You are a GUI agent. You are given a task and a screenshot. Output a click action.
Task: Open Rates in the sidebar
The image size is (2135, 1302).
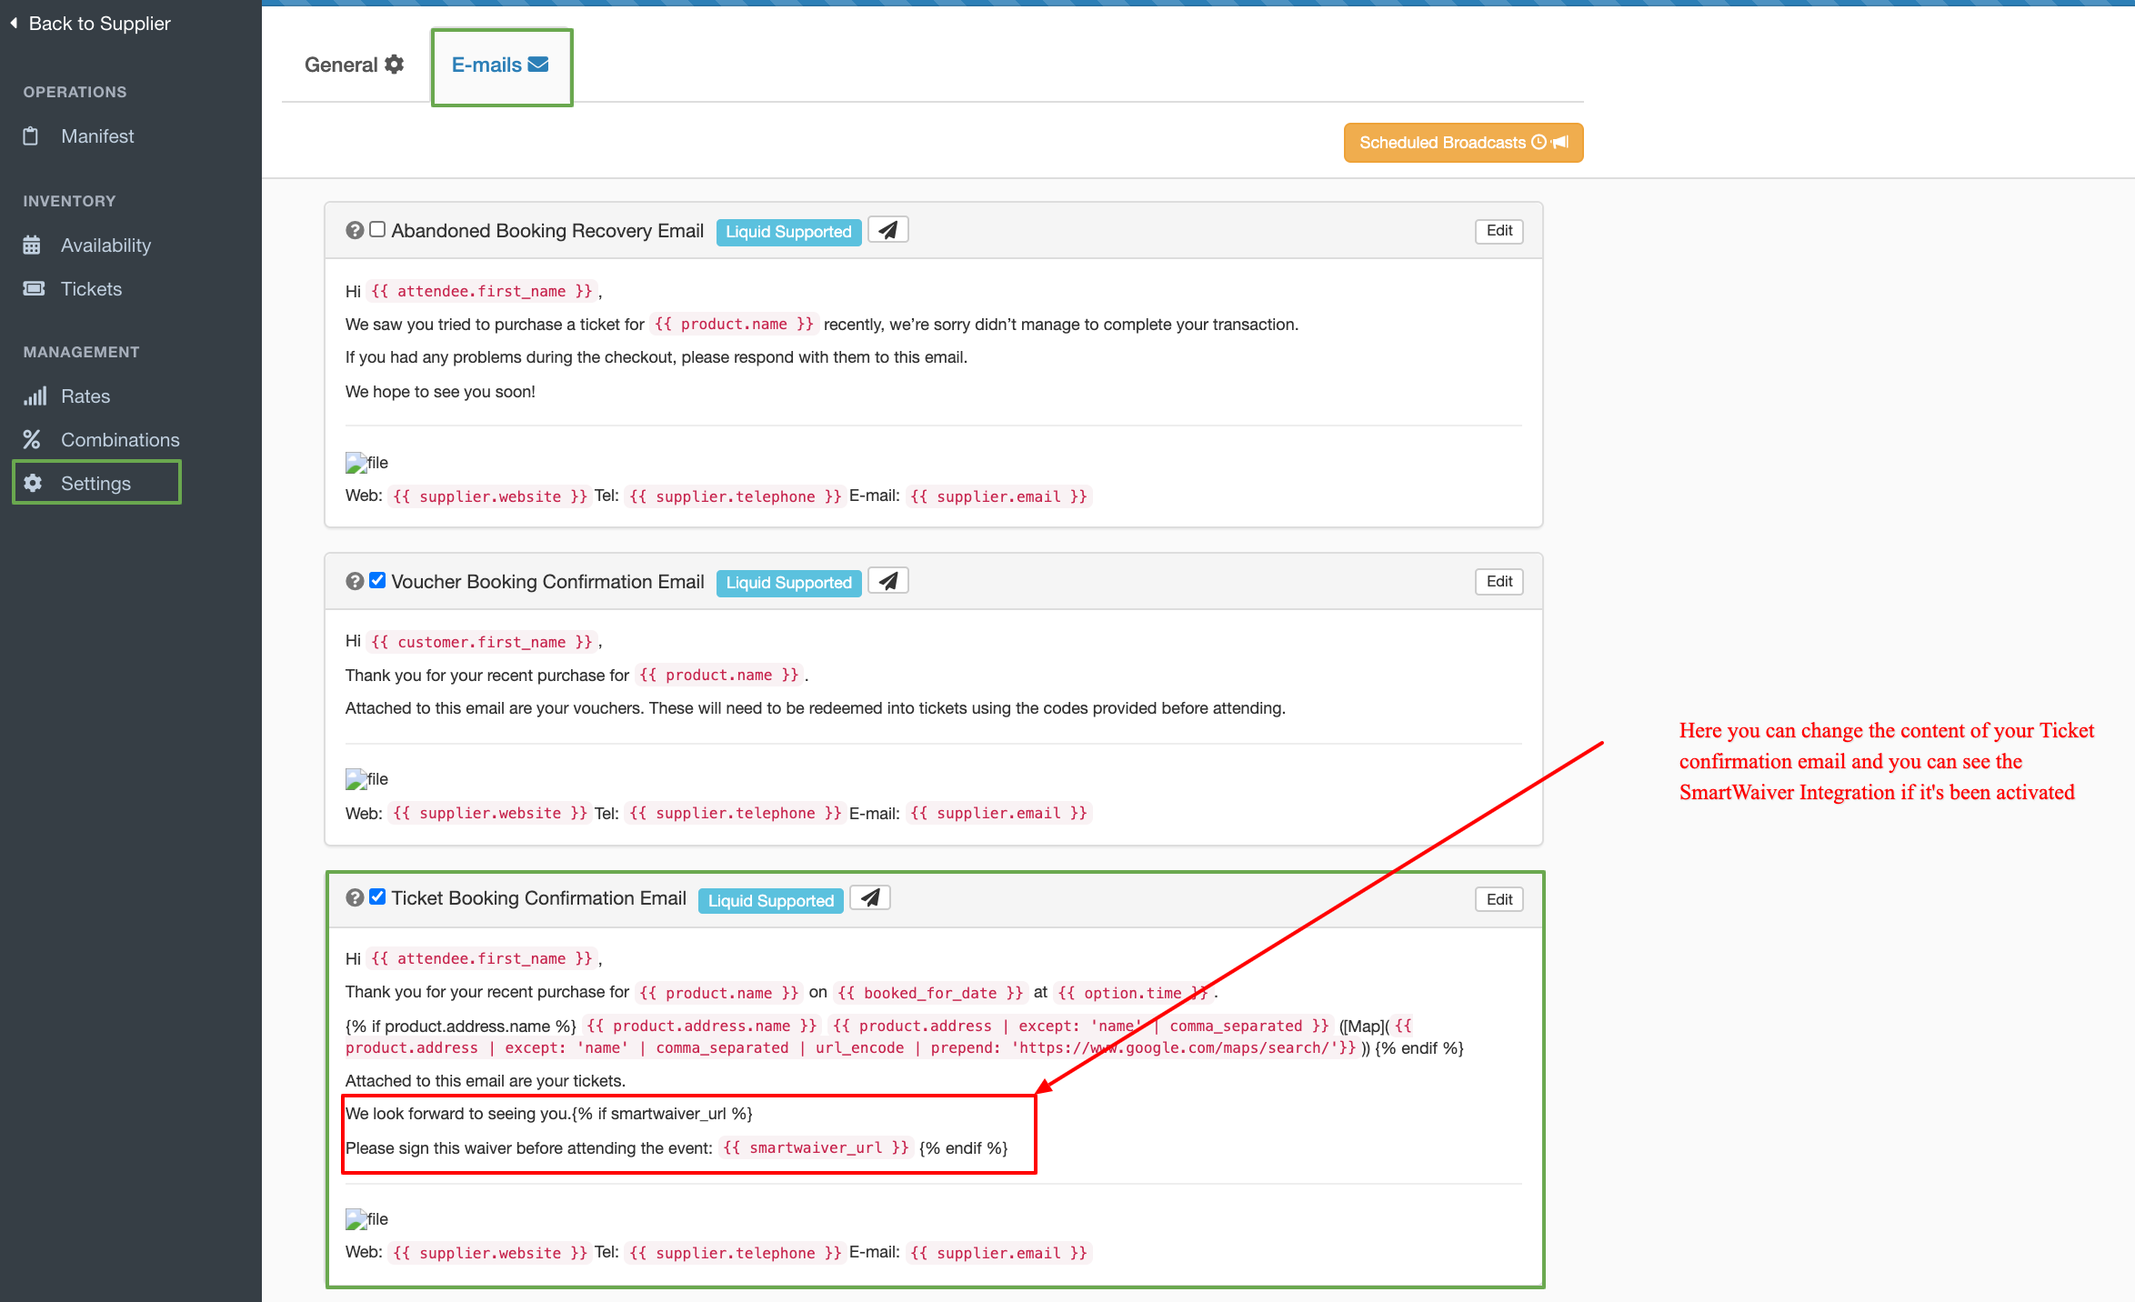pos(85,396)
